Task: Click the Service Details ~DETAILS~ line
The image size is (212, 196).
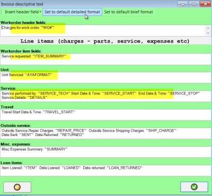Action: point(24,98)
